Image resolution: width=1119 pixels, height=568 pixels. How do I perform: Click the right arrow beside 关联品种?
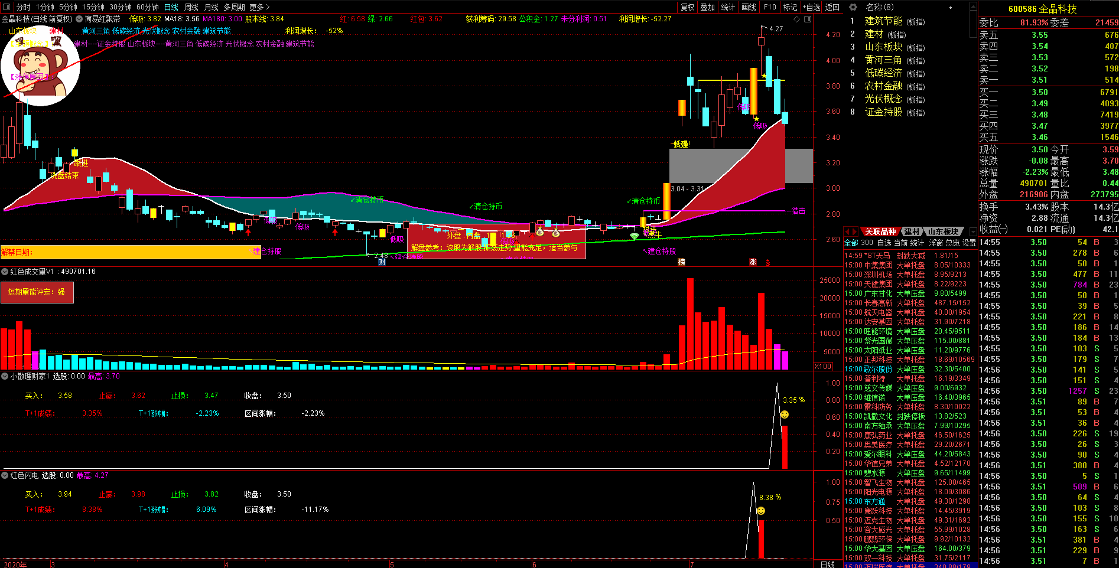pos(854,231)
